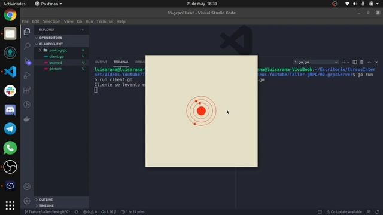Open the Docker view in activity bar
This screenshot has height=215, width=383.
click(x=27, y=119)
